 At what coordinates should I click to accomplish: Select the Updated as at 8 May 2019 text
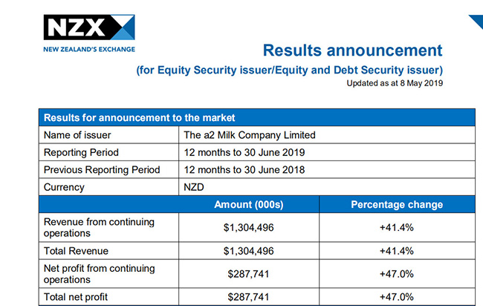395,83
